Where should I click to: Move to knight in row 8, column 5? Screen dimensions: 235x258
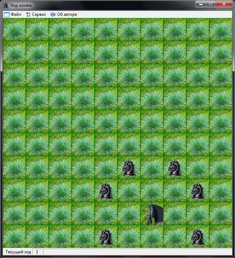(106, 191)
